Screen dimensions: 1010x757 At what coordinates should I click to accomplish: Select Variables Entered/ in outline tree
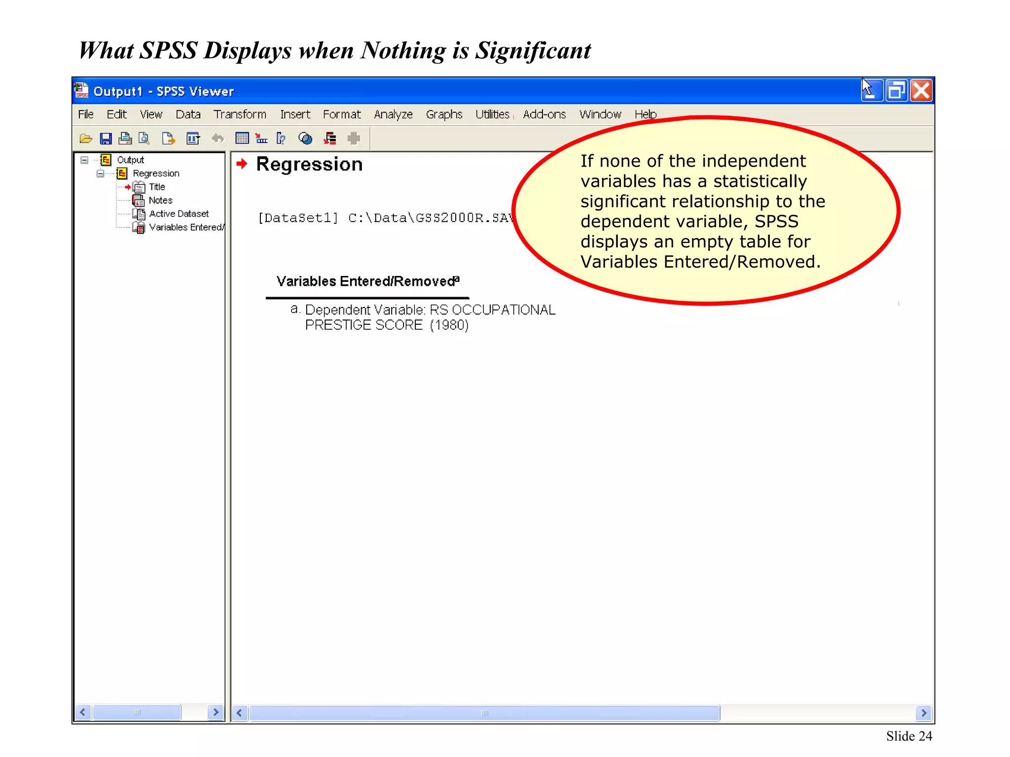click(x=186, y=227)
